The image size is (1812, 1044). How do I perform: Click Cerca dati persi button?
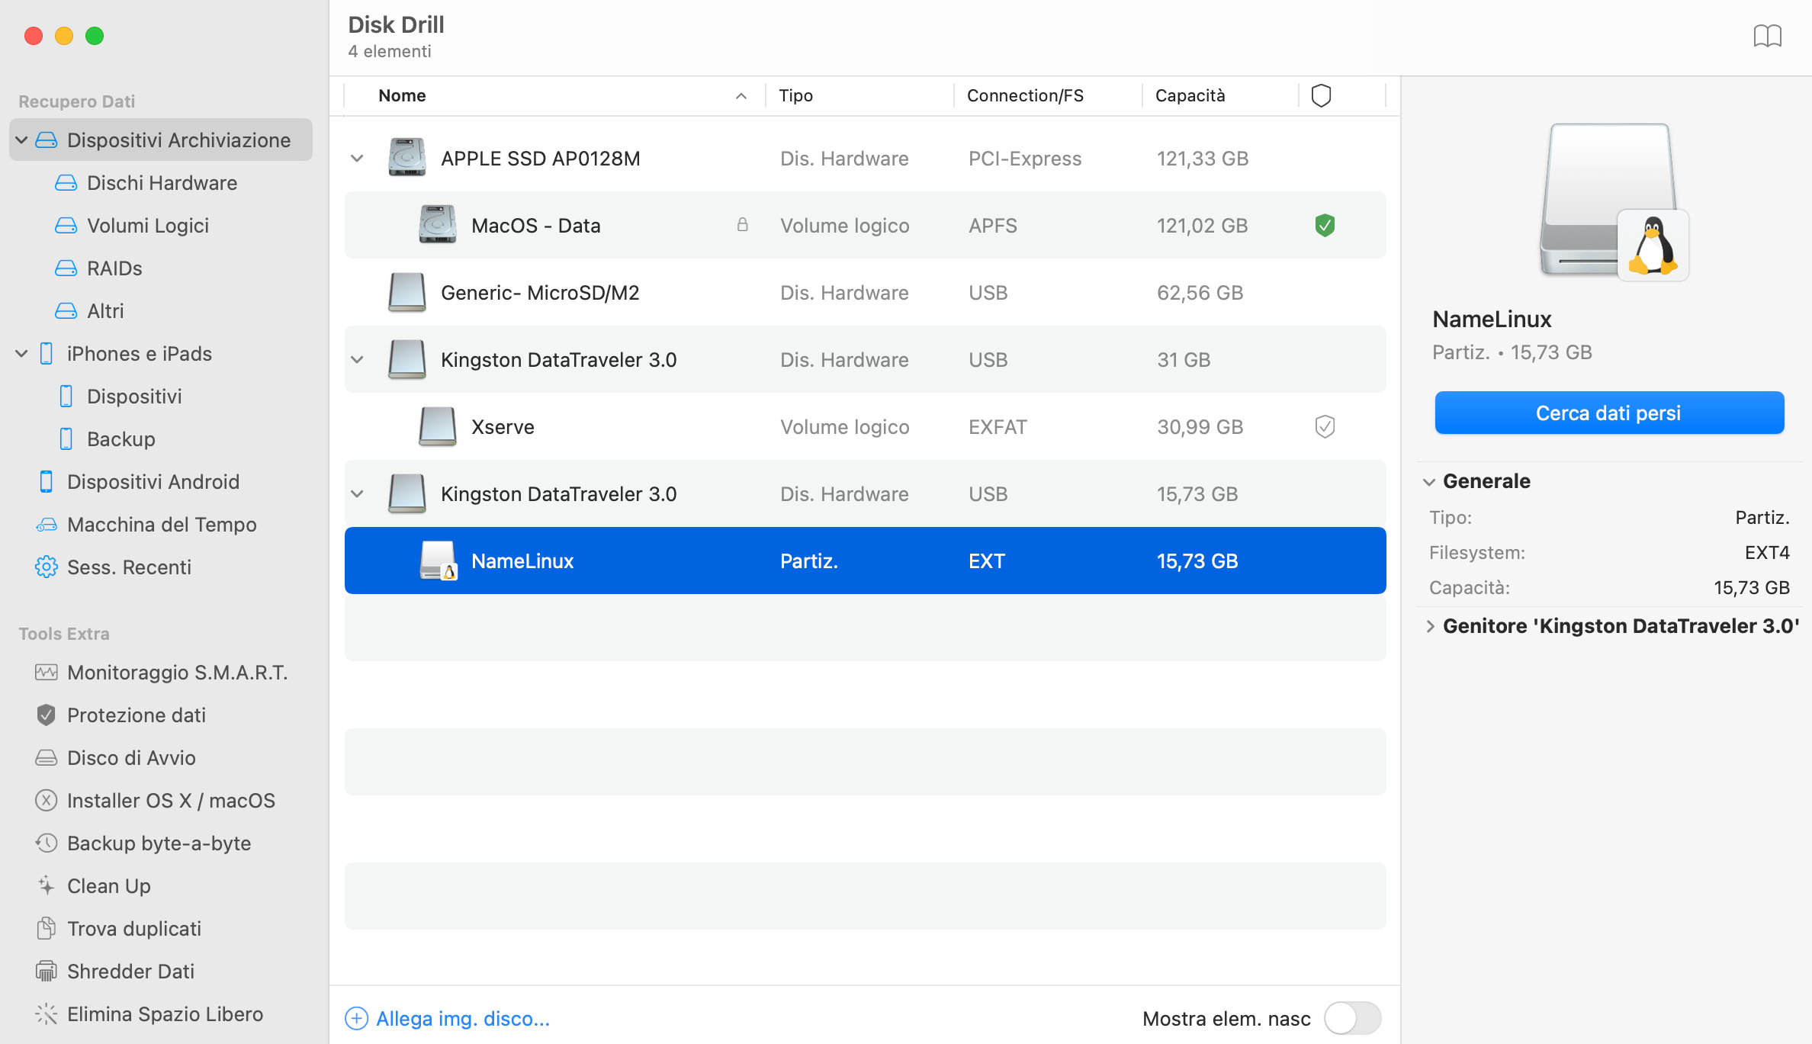pyautogui.click(x=1609, y=413)
